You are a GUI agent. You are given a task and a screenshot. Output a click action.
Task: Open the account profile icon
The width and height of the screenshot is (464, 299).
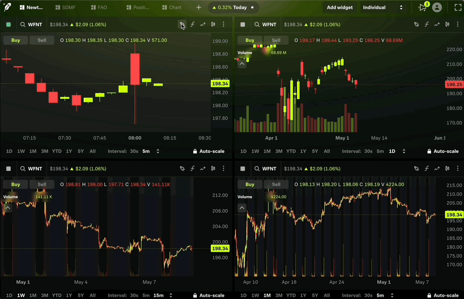coord(437,7)
